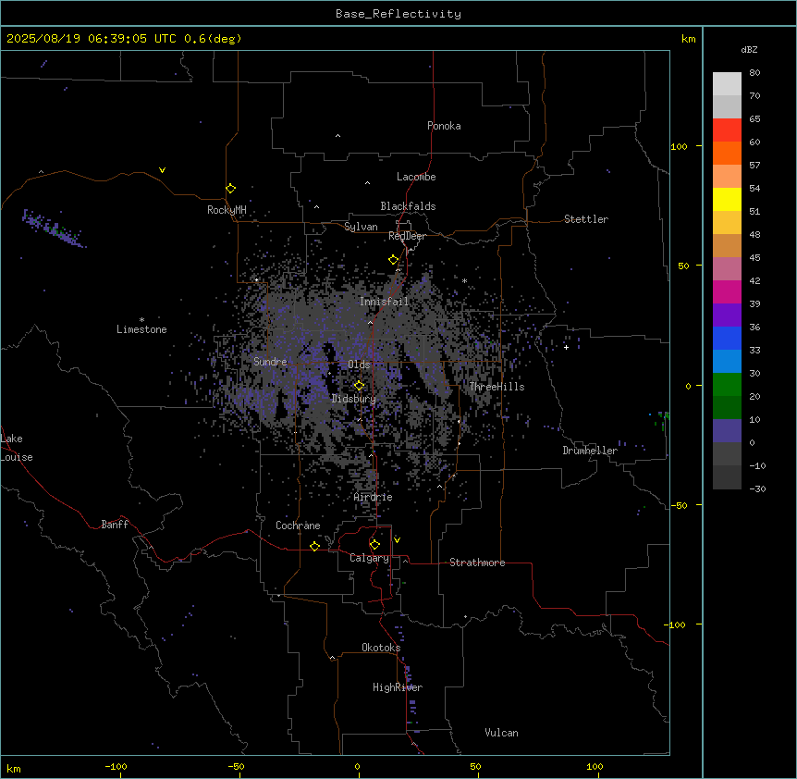The image size is (797, 779).
Task: Select the tan 45–48 dBZ legend swatch
Action: tap(727, 245)
